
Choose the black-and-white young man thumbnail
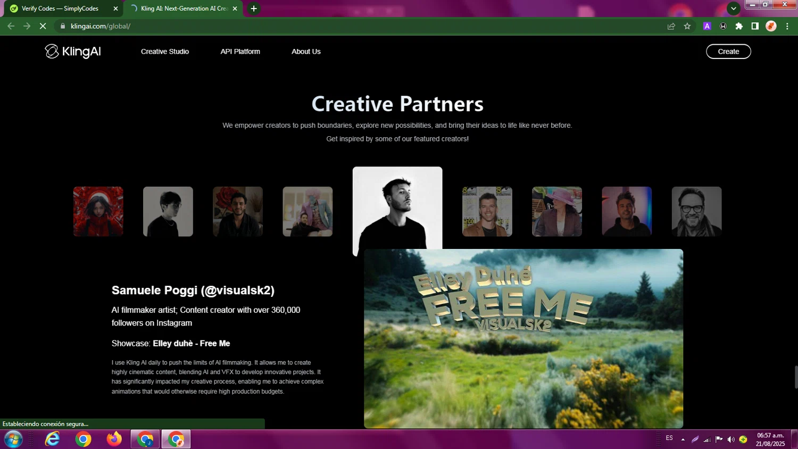coord(168,211)
